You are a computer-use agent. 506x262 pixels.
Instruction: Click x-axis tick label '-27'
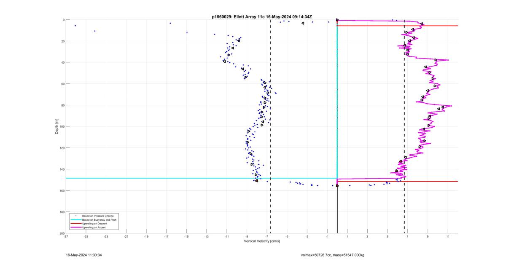pyautogui.click(x=66, y=237)
